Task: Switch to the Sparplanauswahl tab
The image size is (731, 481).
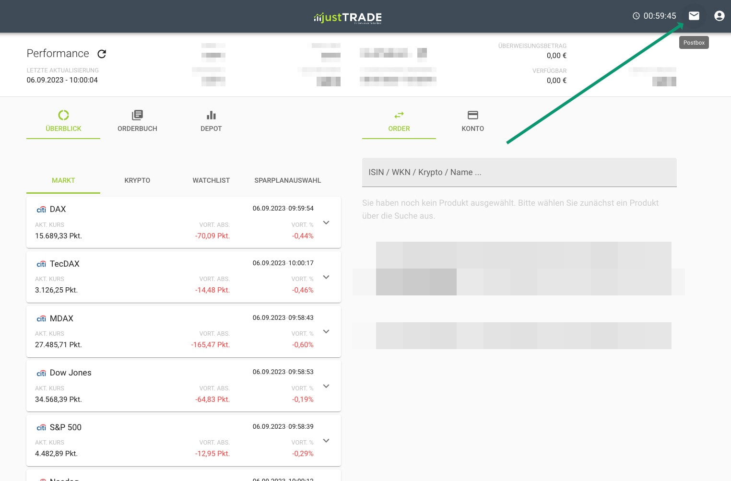Action: [x=288, y=180]
